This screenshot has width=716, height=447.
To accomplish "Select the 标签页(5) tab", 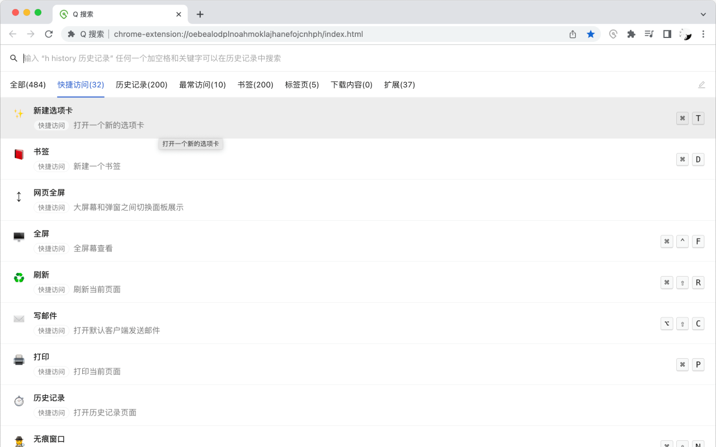I will click(302, 85).
